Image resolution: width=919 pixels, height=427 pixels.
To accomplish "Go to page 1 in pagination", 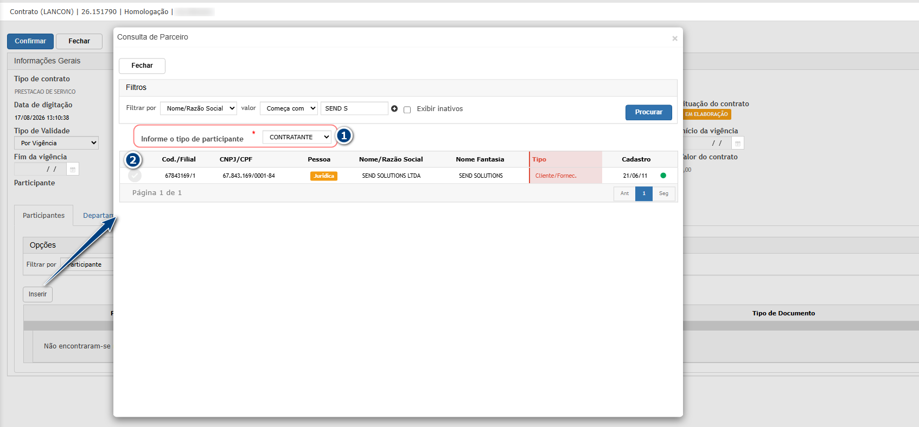I will coord(644,193).
